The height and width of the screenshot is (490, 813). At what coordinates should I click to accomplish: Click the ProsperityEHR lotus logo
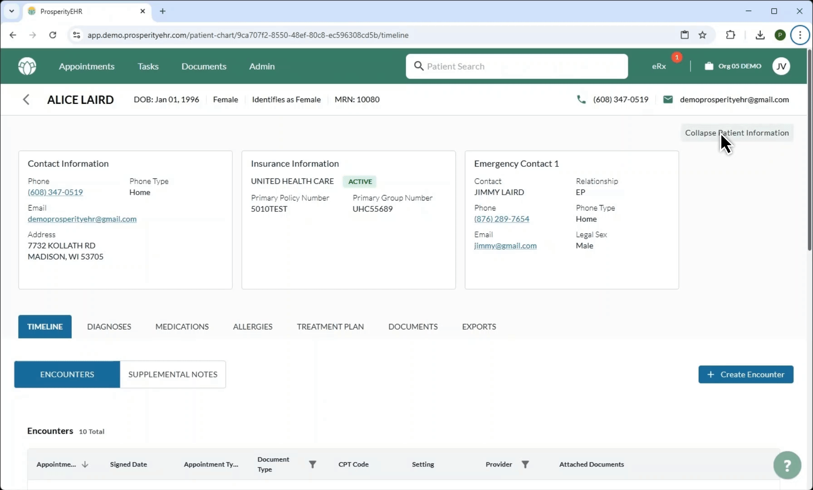[x=27, y=66]
